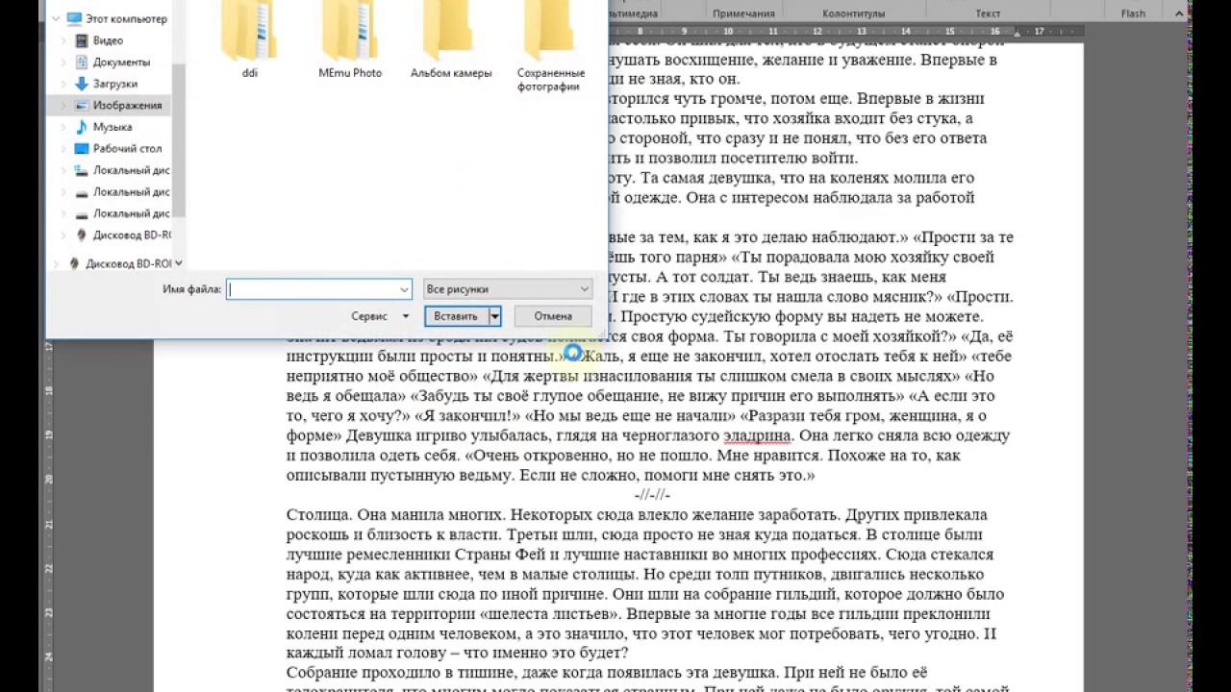Click the word Столица. in the document
Screen dimensions: 1231x692
click(x=319, y=514)
